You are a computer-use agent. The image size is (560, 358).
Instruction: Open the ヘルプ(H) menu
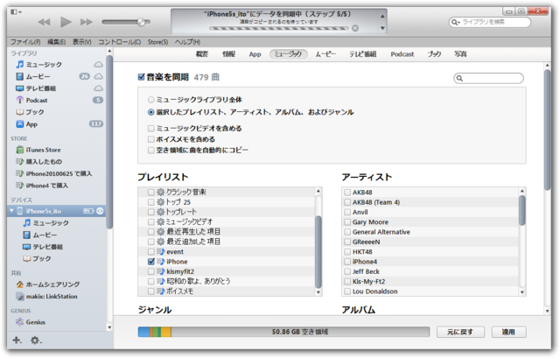187,42
